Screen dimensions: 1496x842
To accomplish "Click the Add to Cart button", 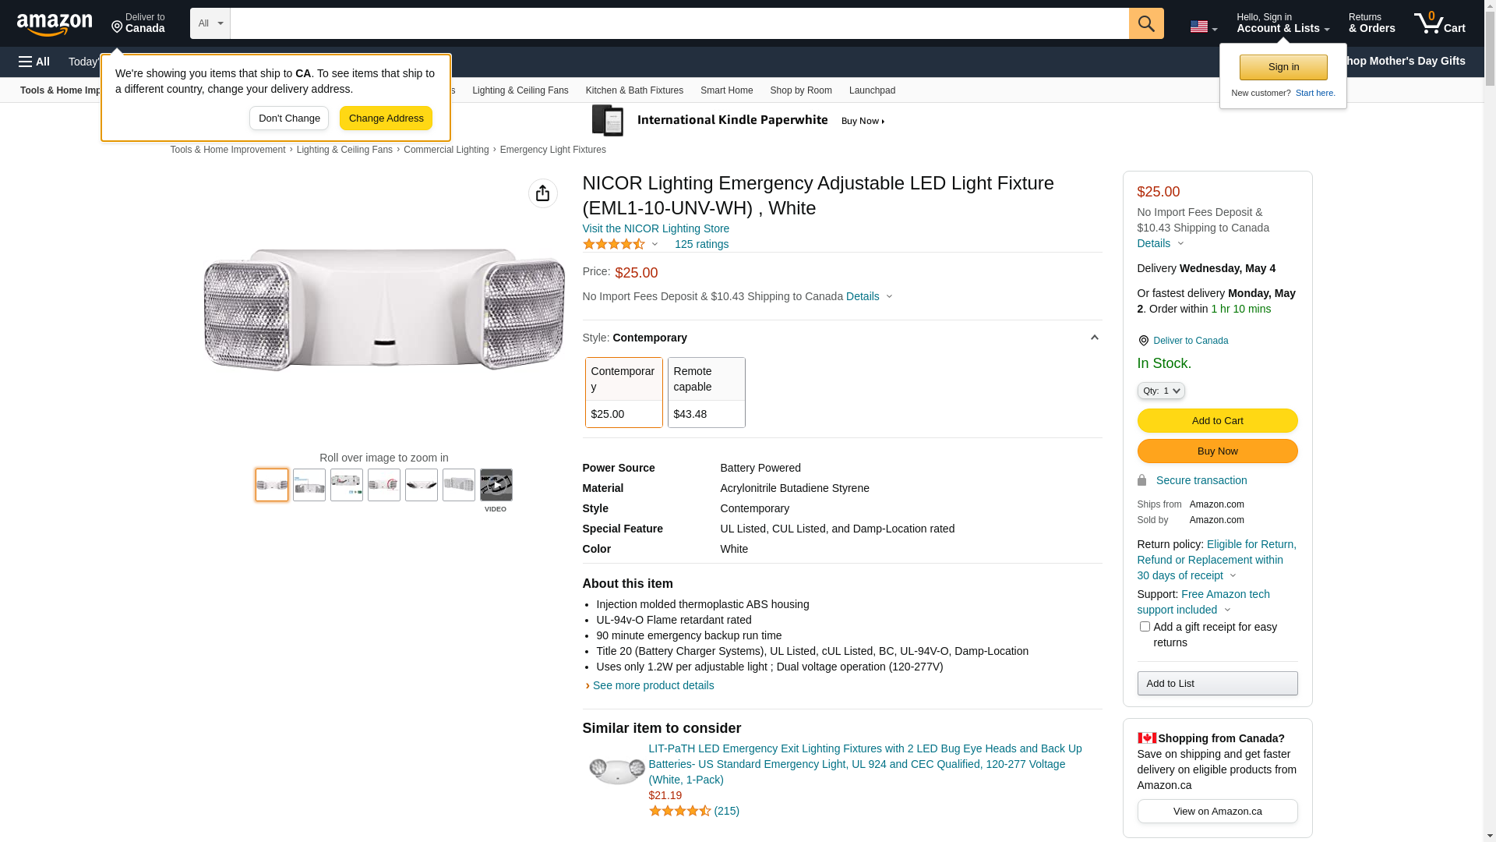I will pos(1217,421).
